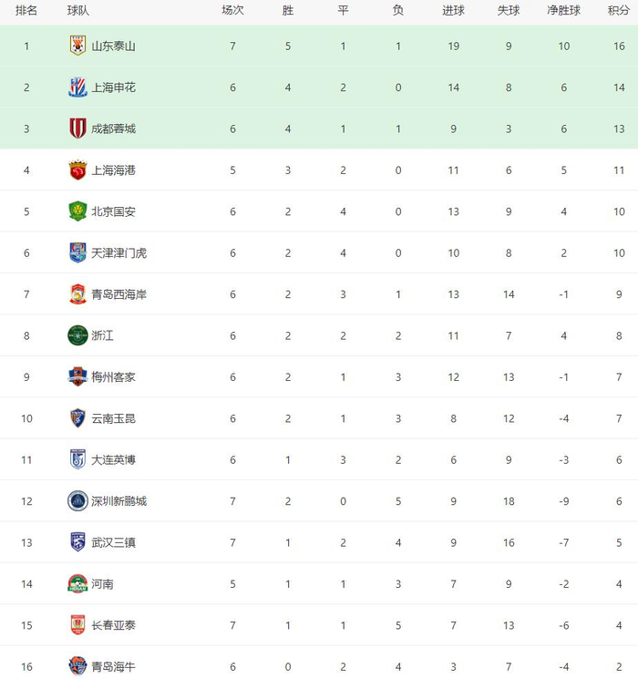Select the 大连英博 team name

114,459
